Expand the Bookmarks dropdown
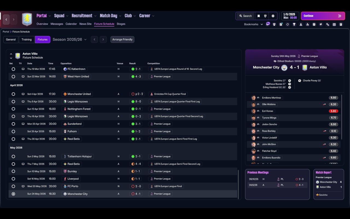 (253, 24)
